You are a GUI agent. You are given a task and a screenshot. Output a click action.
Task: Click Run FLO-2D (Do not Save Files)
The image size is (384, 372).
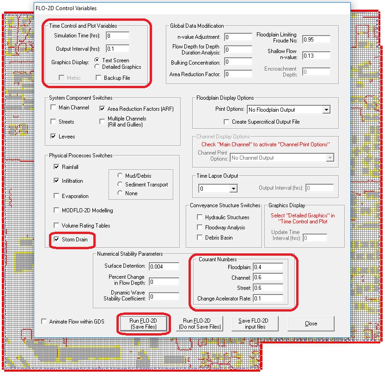point(200,324)
